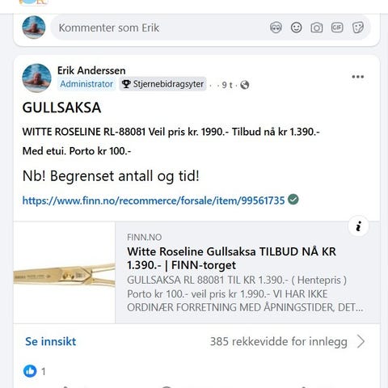Click the blue like reaction icon
This screenshot has width=388, height=388.
pyautogui.click(x=30, y=371)
